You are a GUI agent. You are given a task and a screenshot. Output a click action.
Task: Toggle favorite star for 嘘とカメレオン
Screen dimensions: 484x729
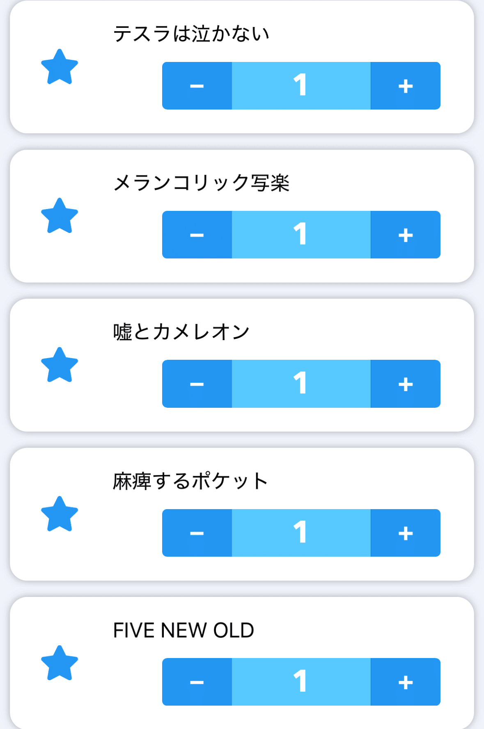tap(60, 365)
